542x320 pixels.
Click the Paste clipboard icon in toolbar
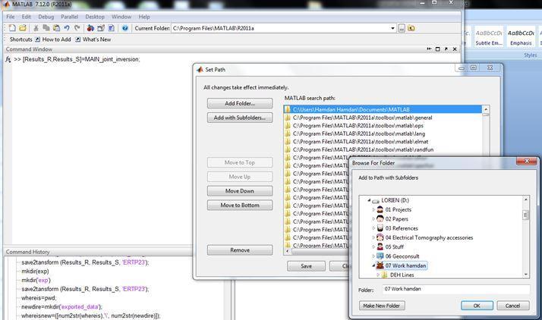point(56,28)
